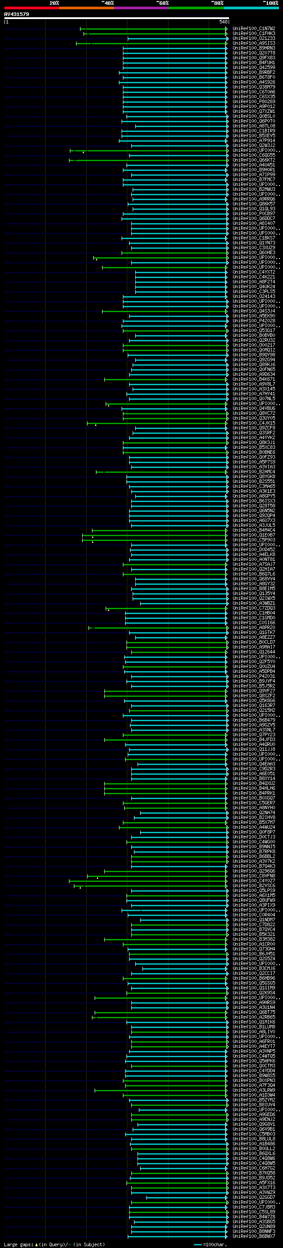
Task: Select the UniRef100_P80269 label
Action: pos(253,101)
